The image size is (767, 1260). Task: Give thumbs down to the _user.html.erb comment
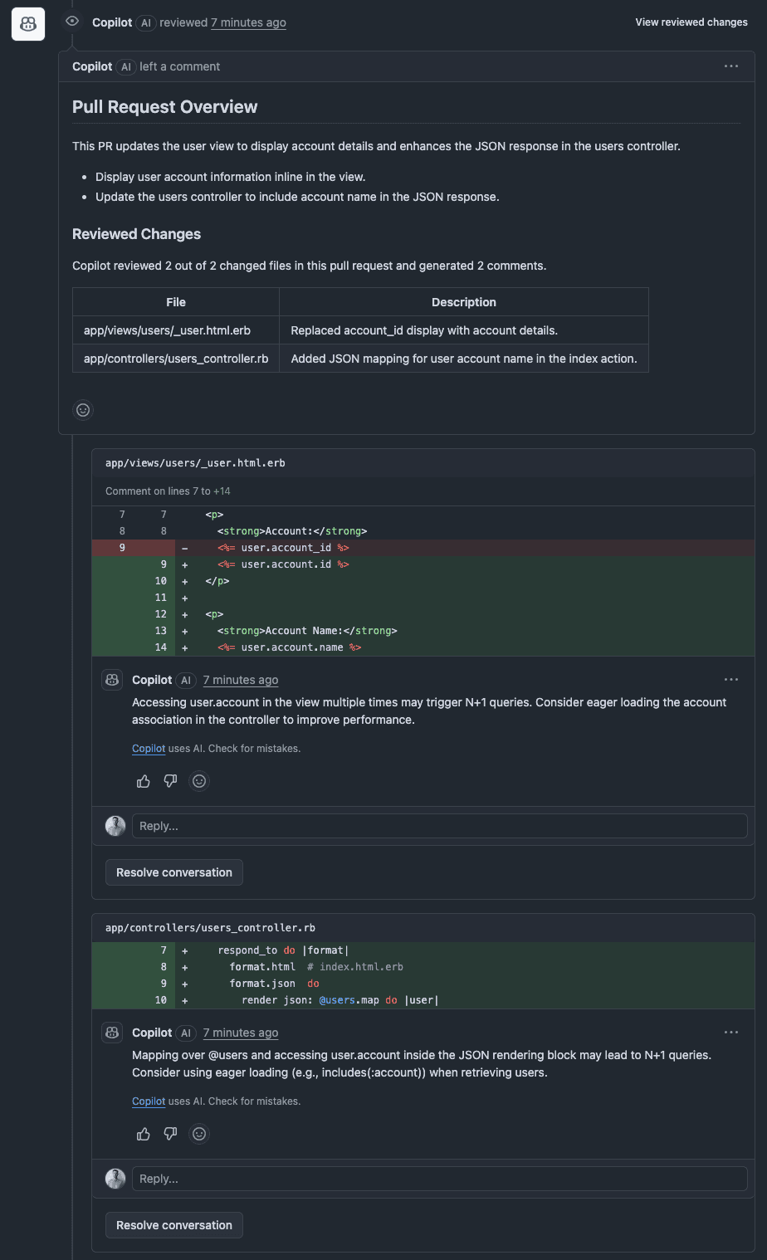click(170, 781)
